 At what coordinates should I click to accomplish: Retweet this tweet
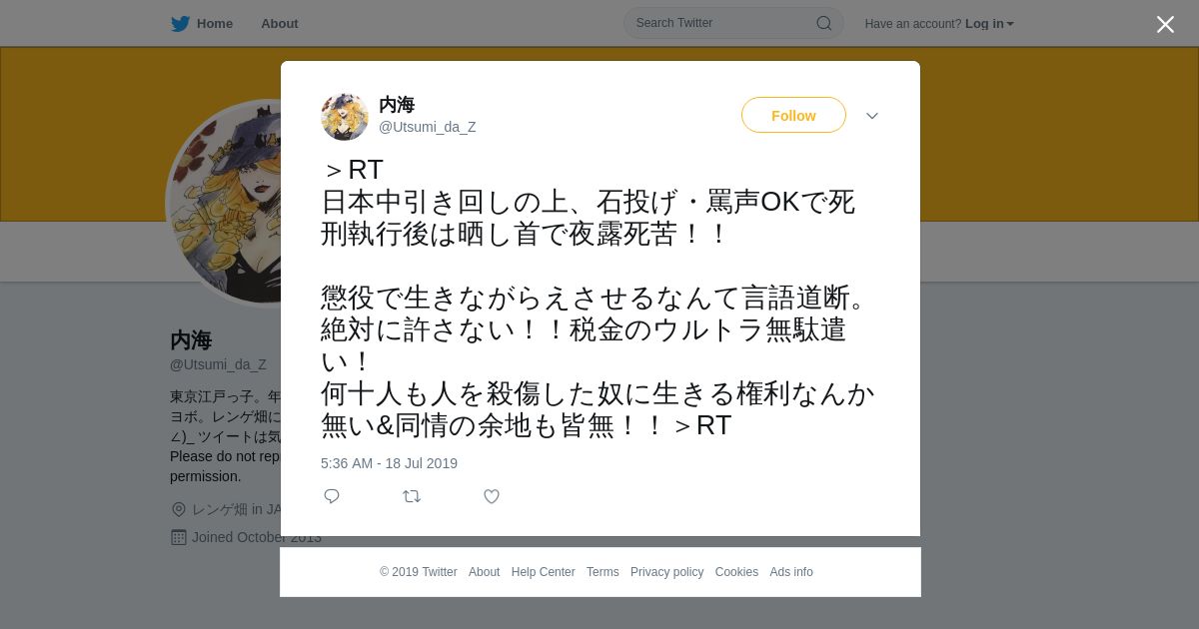(412, 496)
